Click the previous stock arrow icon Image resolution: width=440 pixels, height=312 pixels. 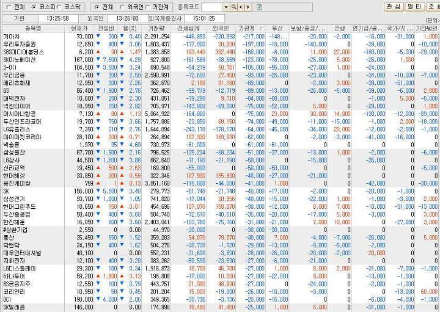pos(241,7)
